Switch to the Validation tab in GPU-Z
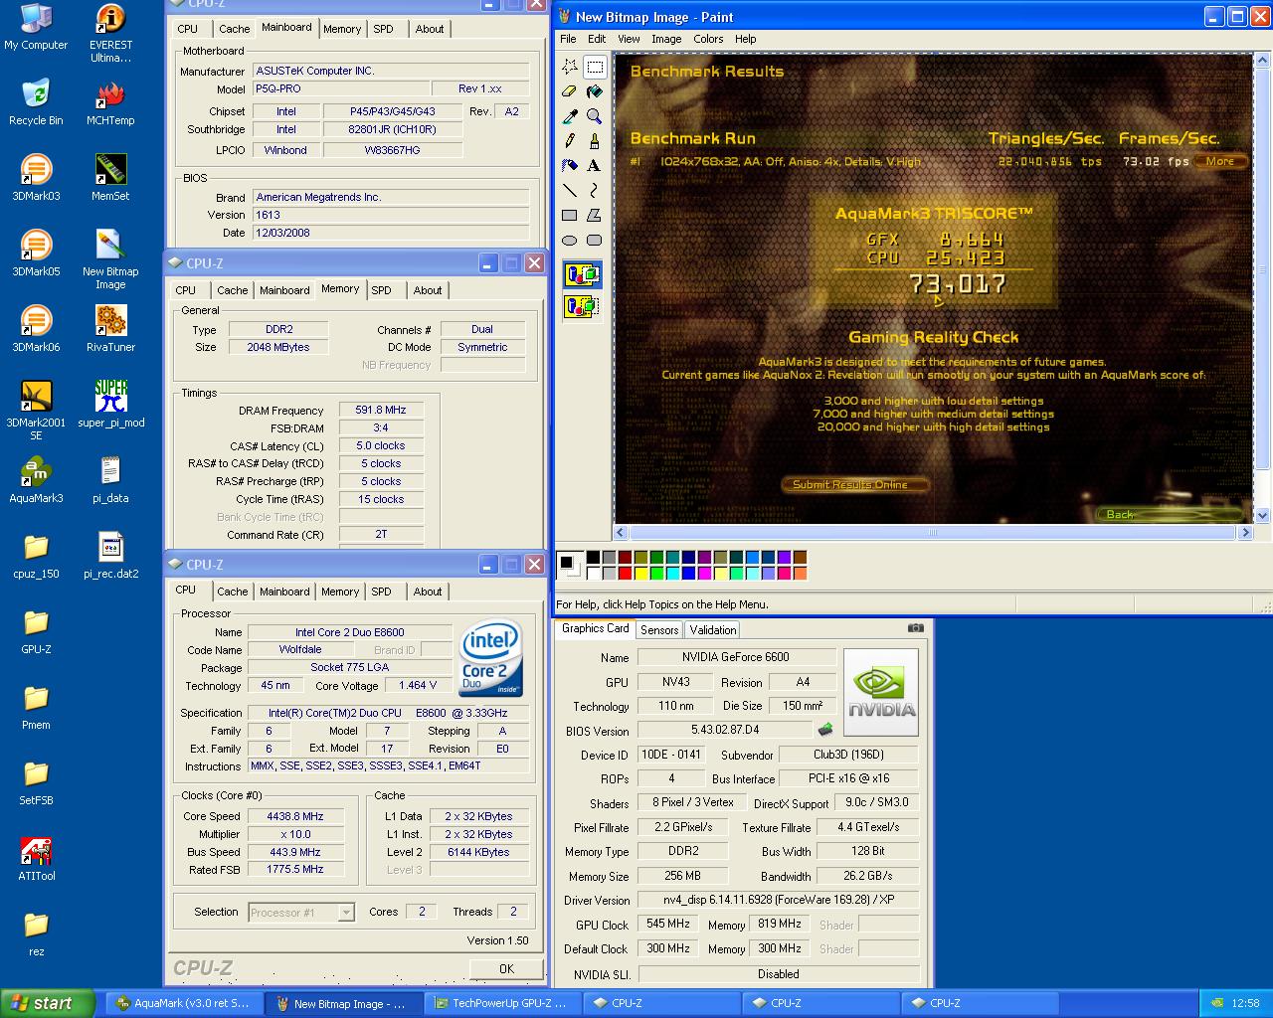The width and height of the screenshot is (1273, 1018). tap(713, 630)
